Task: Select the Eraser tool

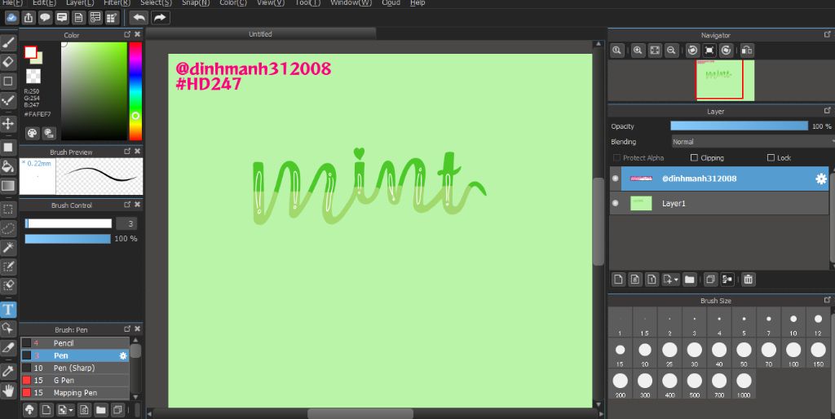Action: click(x=8, y=62)
